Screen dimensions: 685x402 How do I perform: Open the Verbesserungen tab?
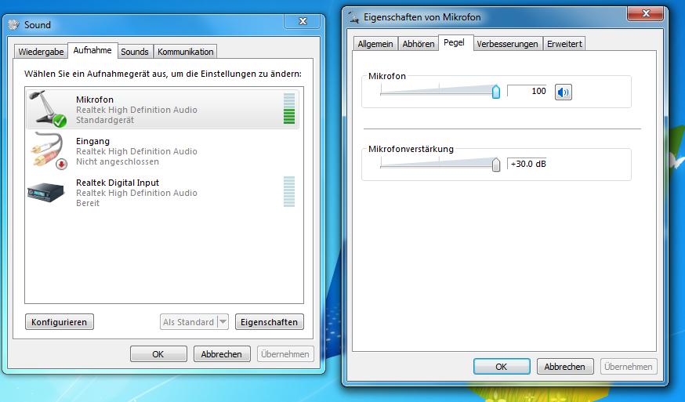(x=507, y=44)
